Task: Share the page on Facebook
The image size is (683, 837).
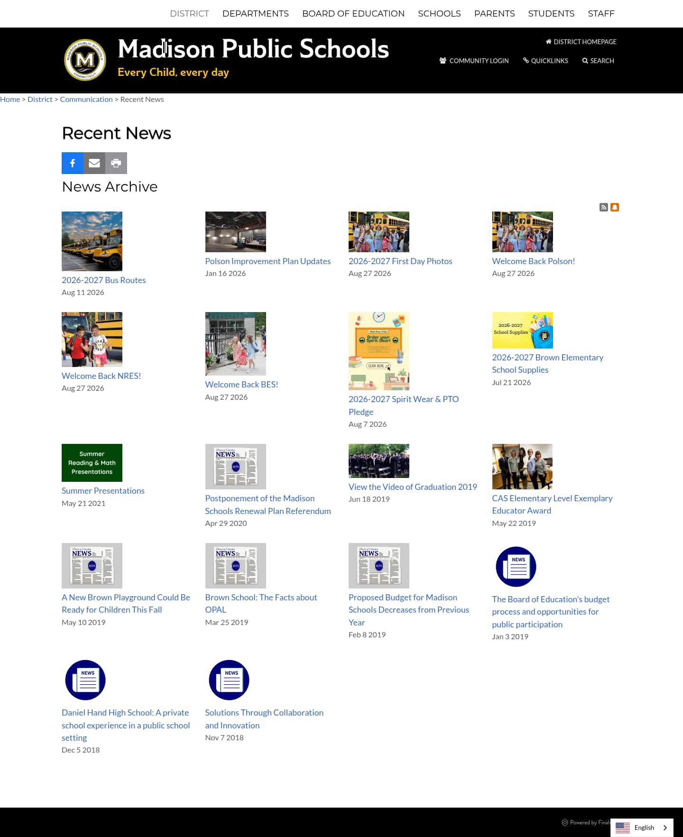Action: click(x=73, y=163)
